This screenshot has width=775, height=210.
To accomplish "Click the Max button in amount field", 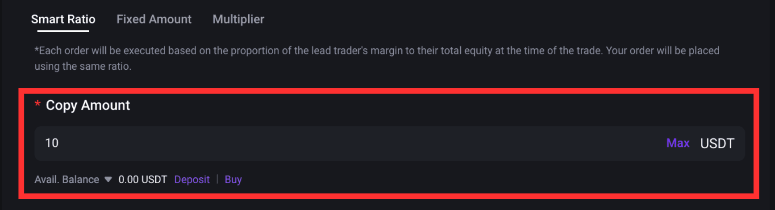I will click(678, 143).
